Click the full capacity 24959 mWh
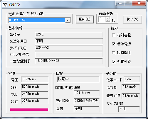The height and width of the screenshot is (119, 148). click(x=35, y=94)
